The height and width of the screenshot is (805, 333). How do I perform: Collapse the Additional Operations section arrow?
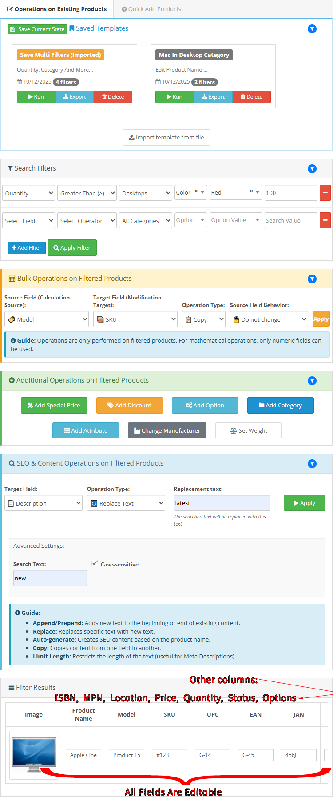pos(312,381)
